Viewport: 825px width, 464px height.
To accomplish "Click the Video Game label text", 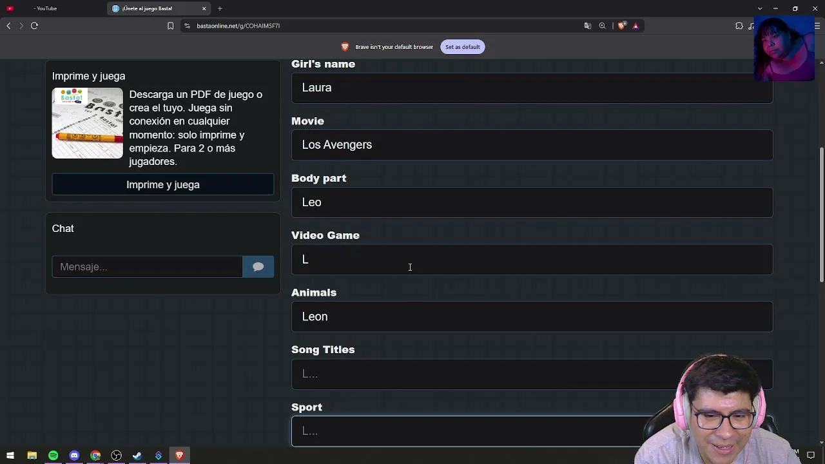I will [325, 235].
